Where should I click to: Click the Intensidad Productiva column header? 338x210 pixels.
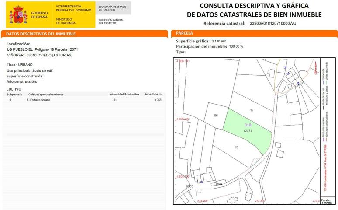click(x=124, y=94)
